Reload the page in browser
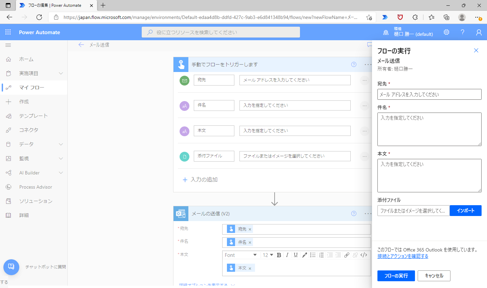Screen dimensions: 487x288 coord(39,17)
